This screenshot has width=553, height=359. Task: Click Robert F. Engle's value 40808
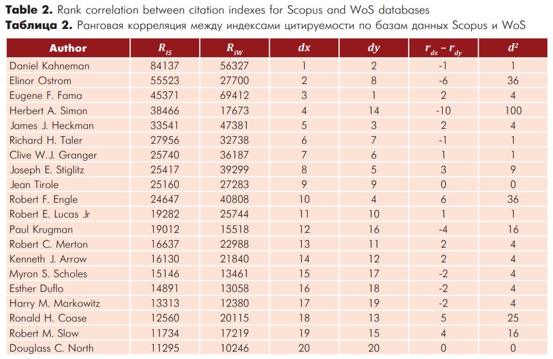(x=234, y=199)
